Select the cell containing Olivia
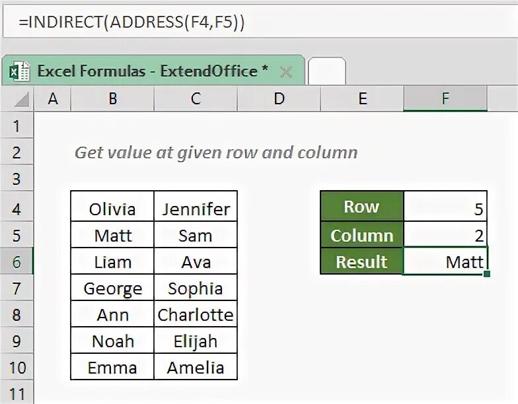The image size is (518, 404). (112, 209)
